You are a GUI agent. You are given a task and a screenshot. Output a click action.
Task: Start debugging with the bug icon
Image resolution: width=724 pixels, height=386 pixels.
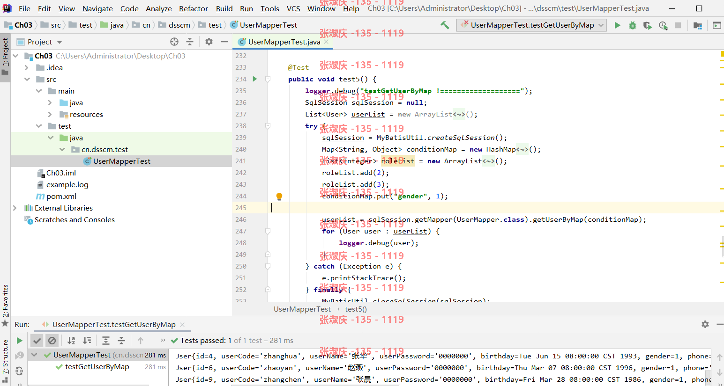tap(633, 25)
